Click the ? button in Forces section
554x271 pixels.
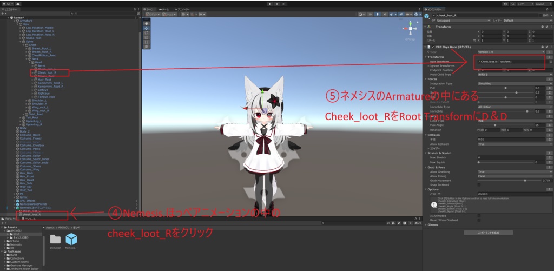(x=550, y=79)
